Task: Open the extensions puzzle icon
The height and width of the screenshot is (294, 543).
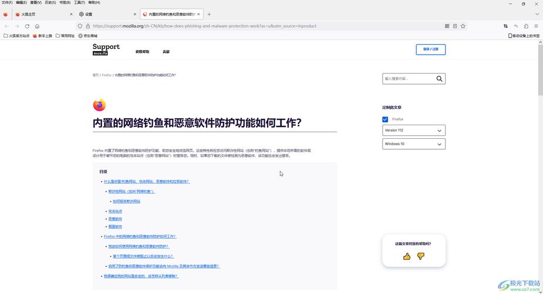Action: coord(526,26)
